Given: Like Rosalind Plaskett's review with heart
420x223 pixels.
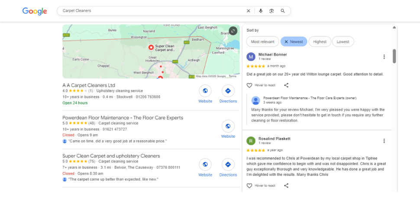Looking at the screenshot, I should 249,185.
